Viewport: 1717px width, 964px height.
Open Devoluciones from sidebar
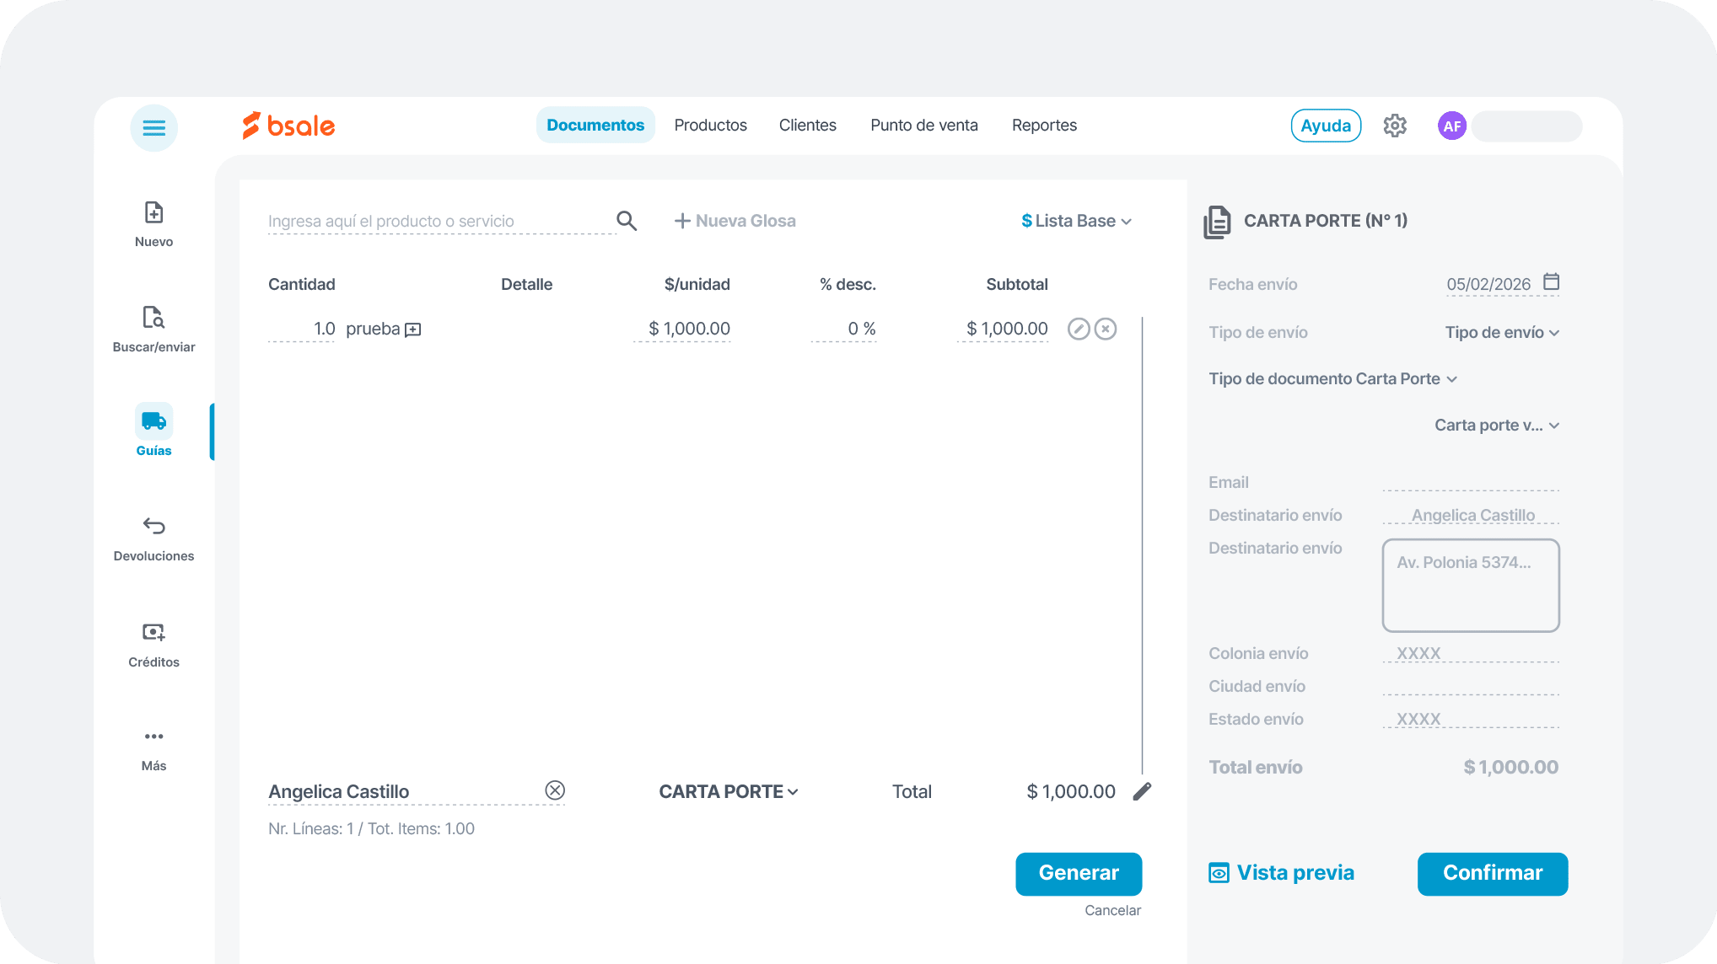153,527
